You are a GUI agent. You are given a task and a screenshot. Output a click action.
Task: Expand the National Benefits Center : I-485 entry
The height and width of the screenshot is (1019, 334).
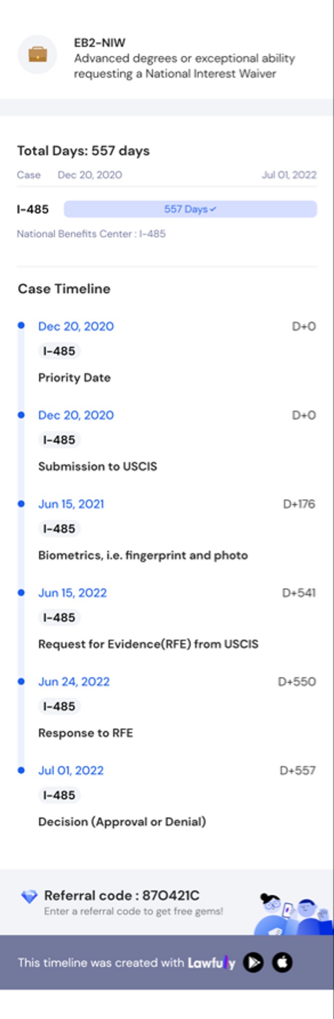coord(93,232)
